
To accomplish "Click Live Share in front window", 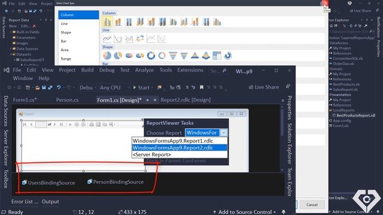I will [x=263, y=87].
